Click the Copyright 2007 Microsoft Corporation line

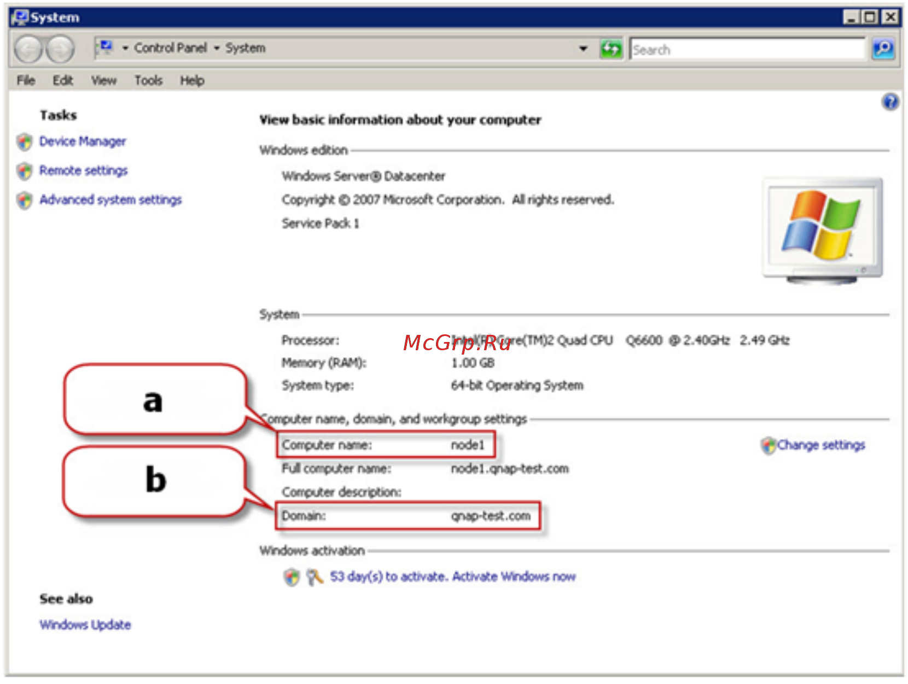click(x=448, y=200)
